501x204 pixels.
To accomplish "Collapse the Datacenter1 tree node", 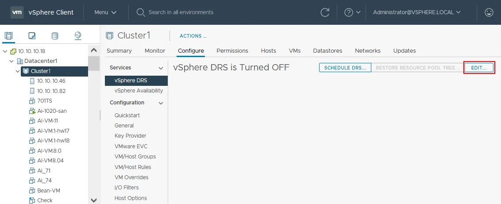I will (x=12, y=61).
